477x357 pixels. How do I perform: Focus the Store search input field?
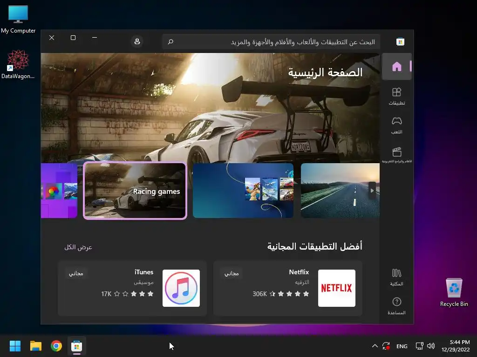(x=271, y=41)
